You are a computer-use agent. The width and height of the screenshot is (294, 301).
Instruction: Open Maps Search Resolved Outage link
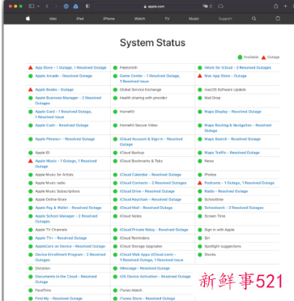[x=232, y=139]
